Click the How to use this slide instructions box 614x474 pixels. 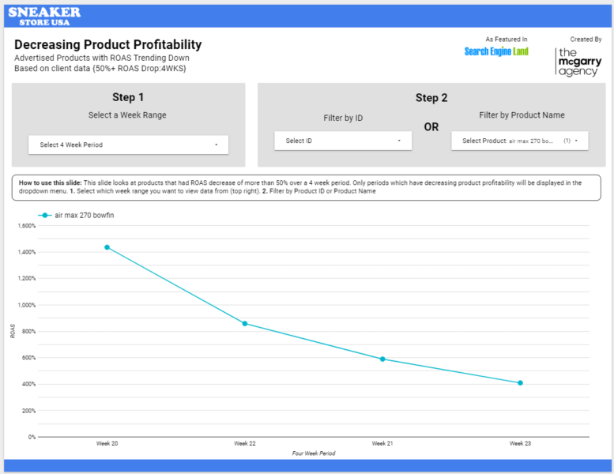click(x=307, y=187)
